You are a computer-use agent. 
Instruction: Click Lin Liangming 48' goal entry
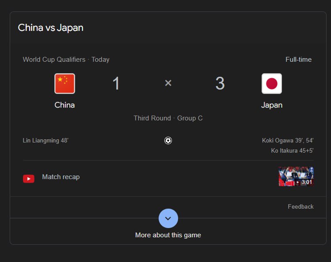coord(46,141)
